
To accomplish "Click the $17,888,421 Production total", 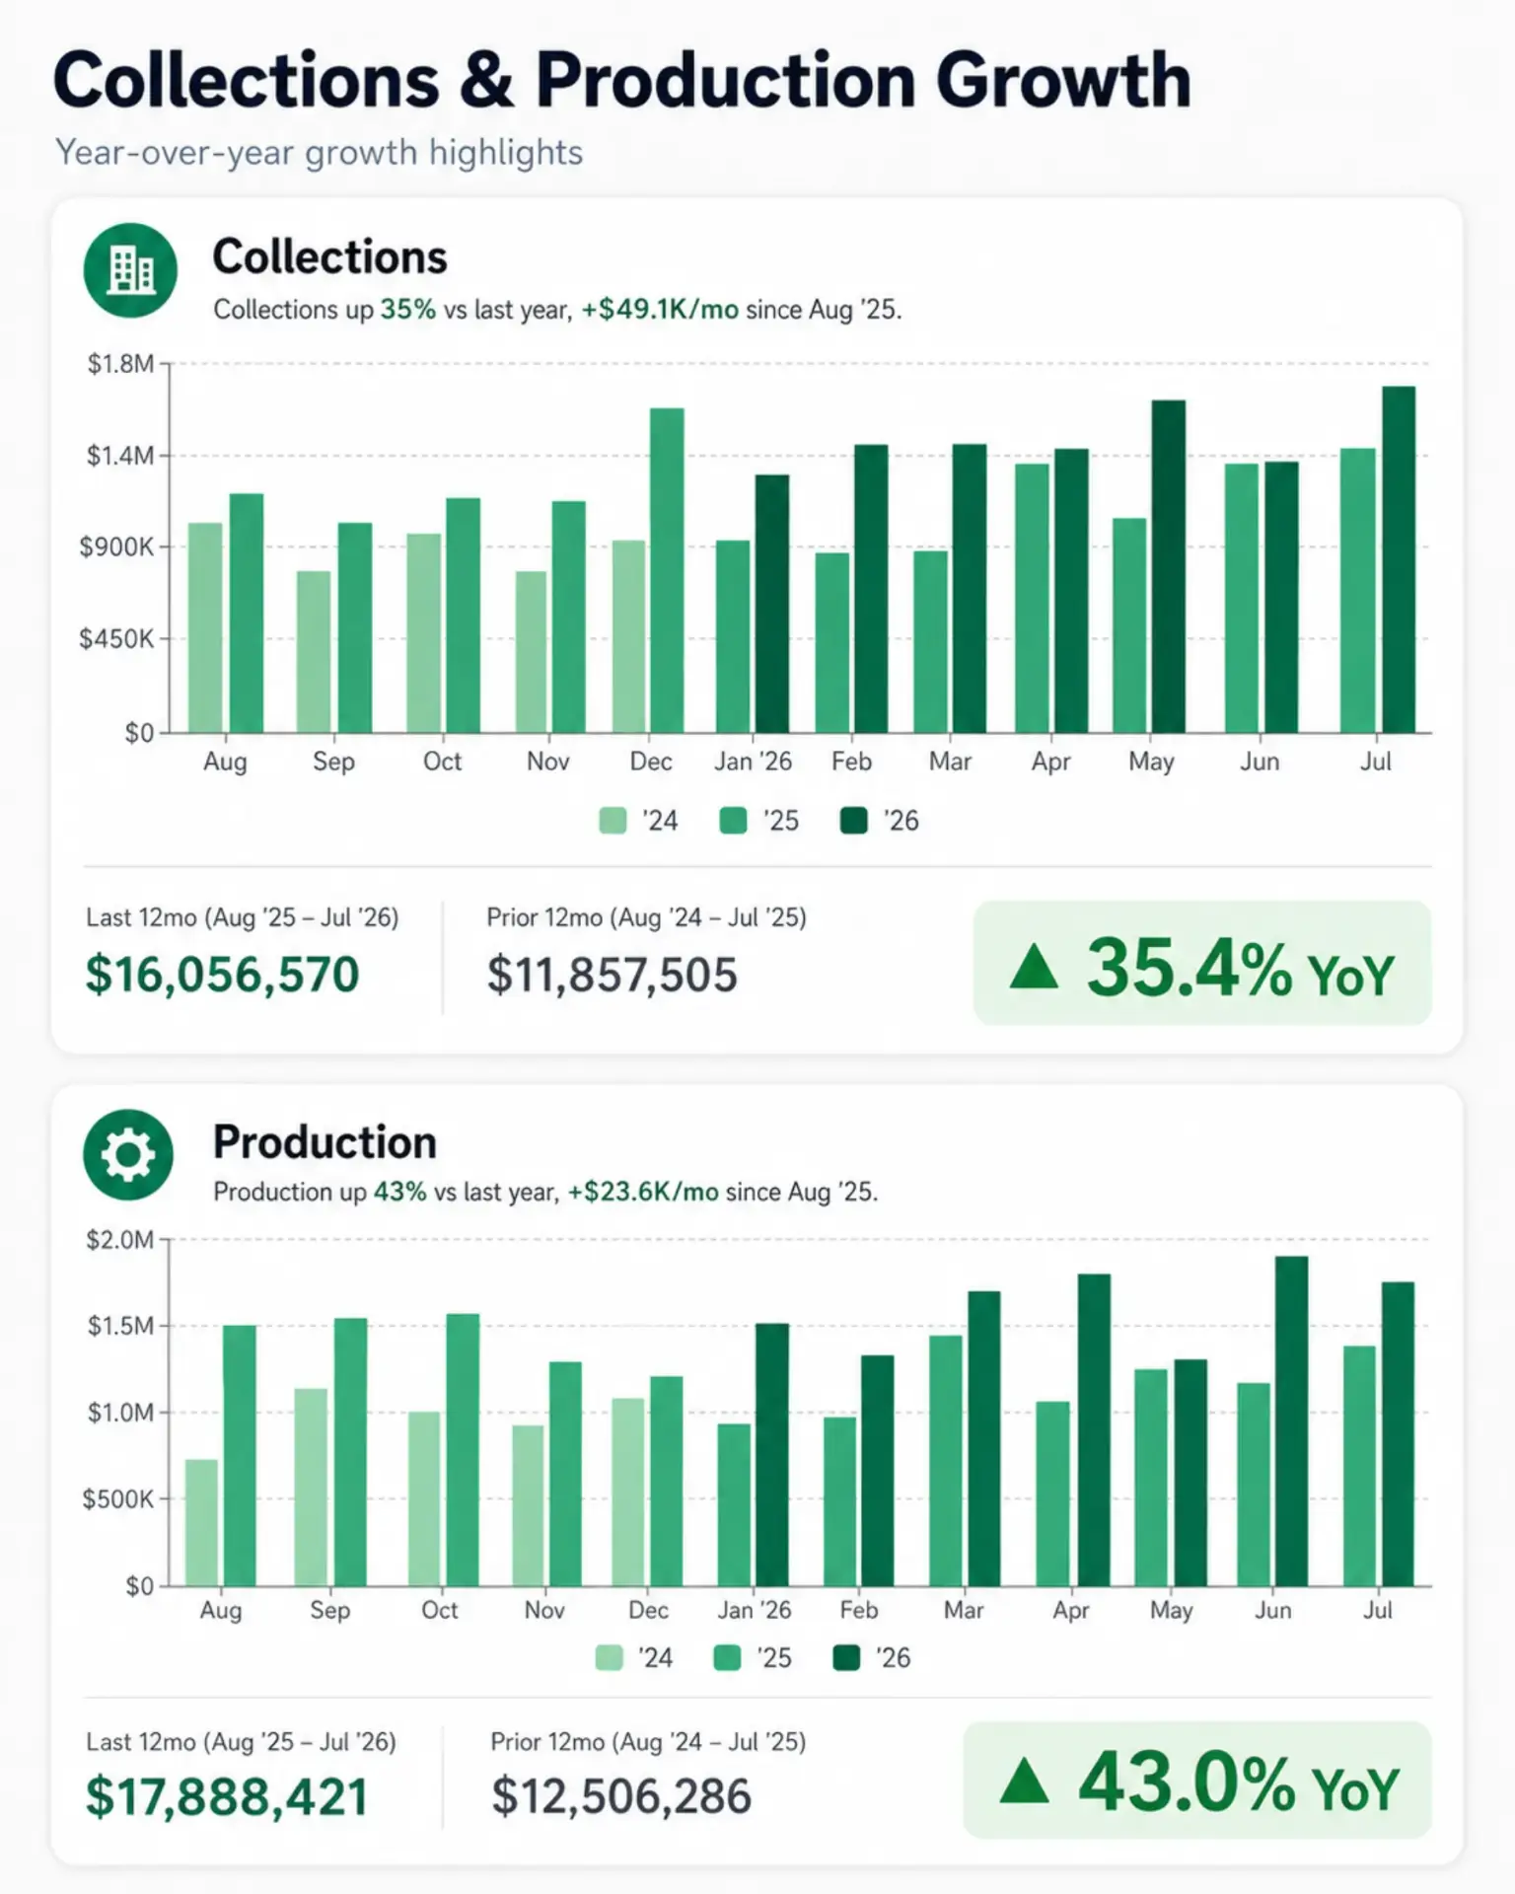I will (x=227, y=1796).
